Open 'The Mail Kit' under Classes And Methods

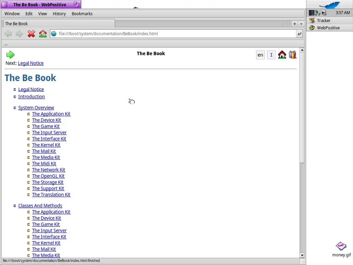pos(44,249)
